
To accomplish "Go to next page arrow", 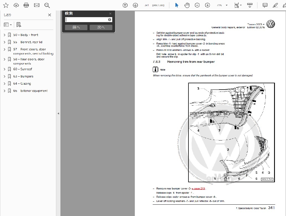I will (x=135, y=5).
